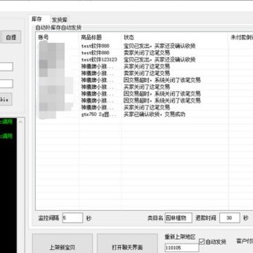This screenshot has height=253, width=253.
Task: Click the button ending with 'kie' on left
Action: click(6, 99)
